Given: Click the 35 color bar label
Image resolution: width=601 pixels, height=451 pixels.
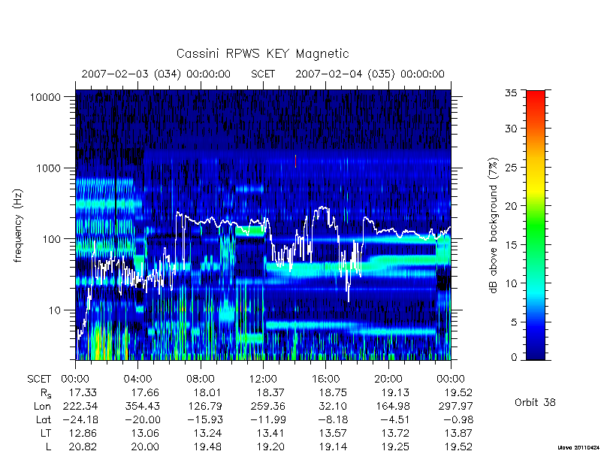Looking at the screenshot, I should pyautogui.click(x=511, y=92).
